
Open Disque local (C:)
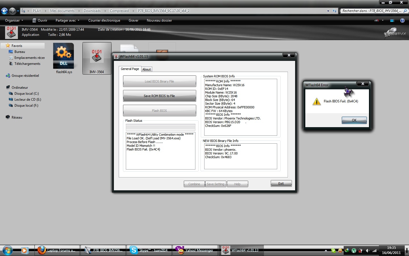click(26, 94)
